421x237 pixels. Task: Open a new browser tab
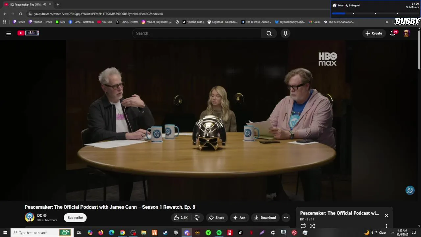(58, 5)
